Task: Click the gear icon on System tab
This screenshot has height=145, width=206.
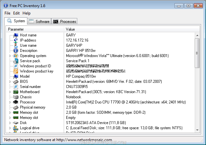Action: (9, 21)
